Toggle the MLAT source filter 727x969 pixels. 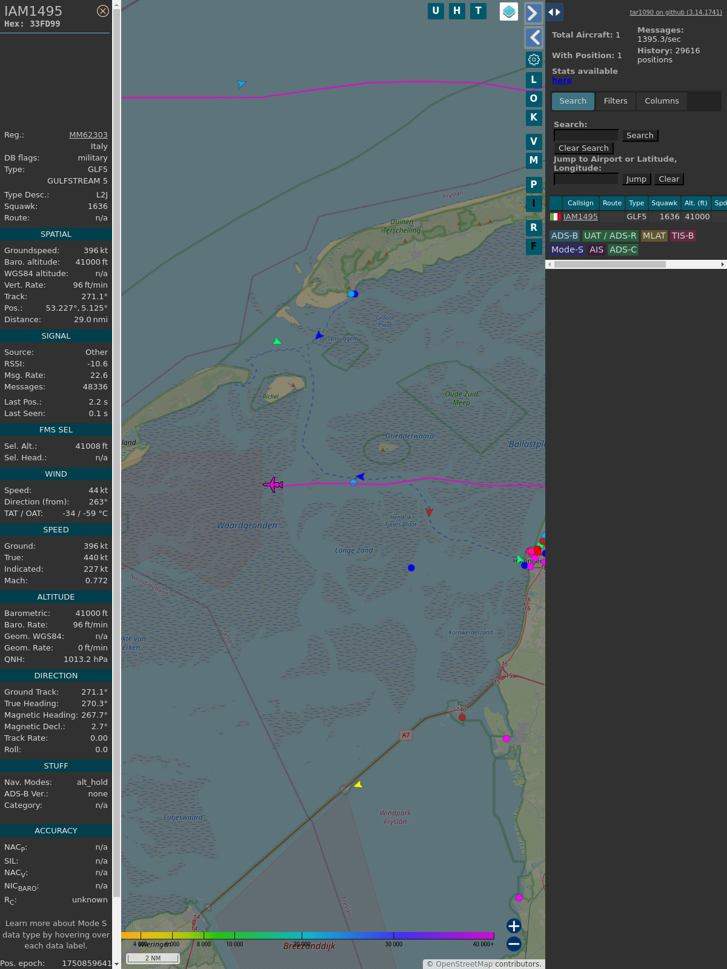click(654, 236)
